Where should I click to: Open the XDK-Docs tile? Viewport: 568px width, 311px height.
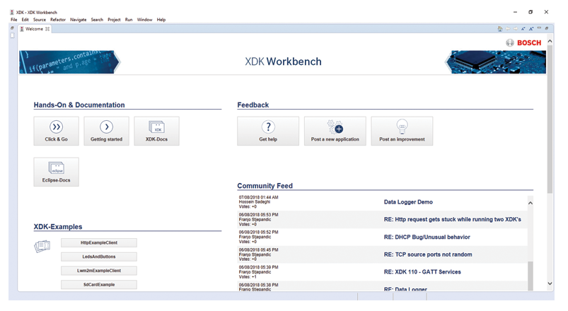(156, 131)
